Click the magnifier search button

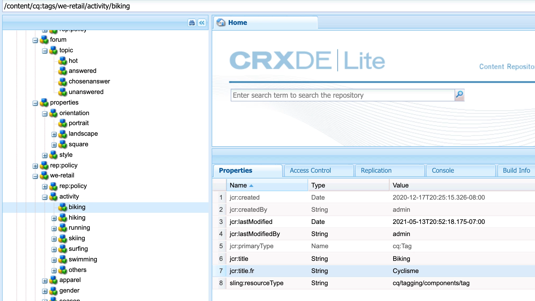(x=459, y=95)
